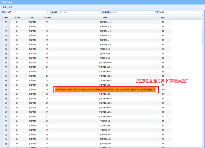Select row 28 with 主梁节段-a15
This screenshot has height=148, width=205.
pyautogui.click(x=105, y=22)
